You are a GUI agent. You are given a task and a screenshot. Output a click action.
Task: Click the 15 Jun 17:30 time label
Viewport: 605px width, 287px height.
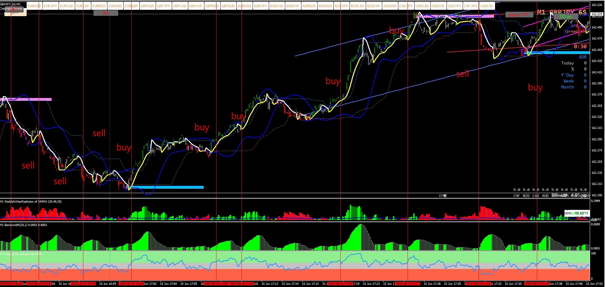coord(452,284)
